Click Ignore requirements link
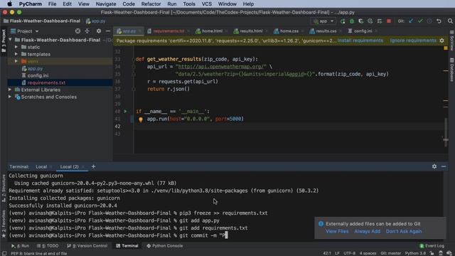 point(413,41)
